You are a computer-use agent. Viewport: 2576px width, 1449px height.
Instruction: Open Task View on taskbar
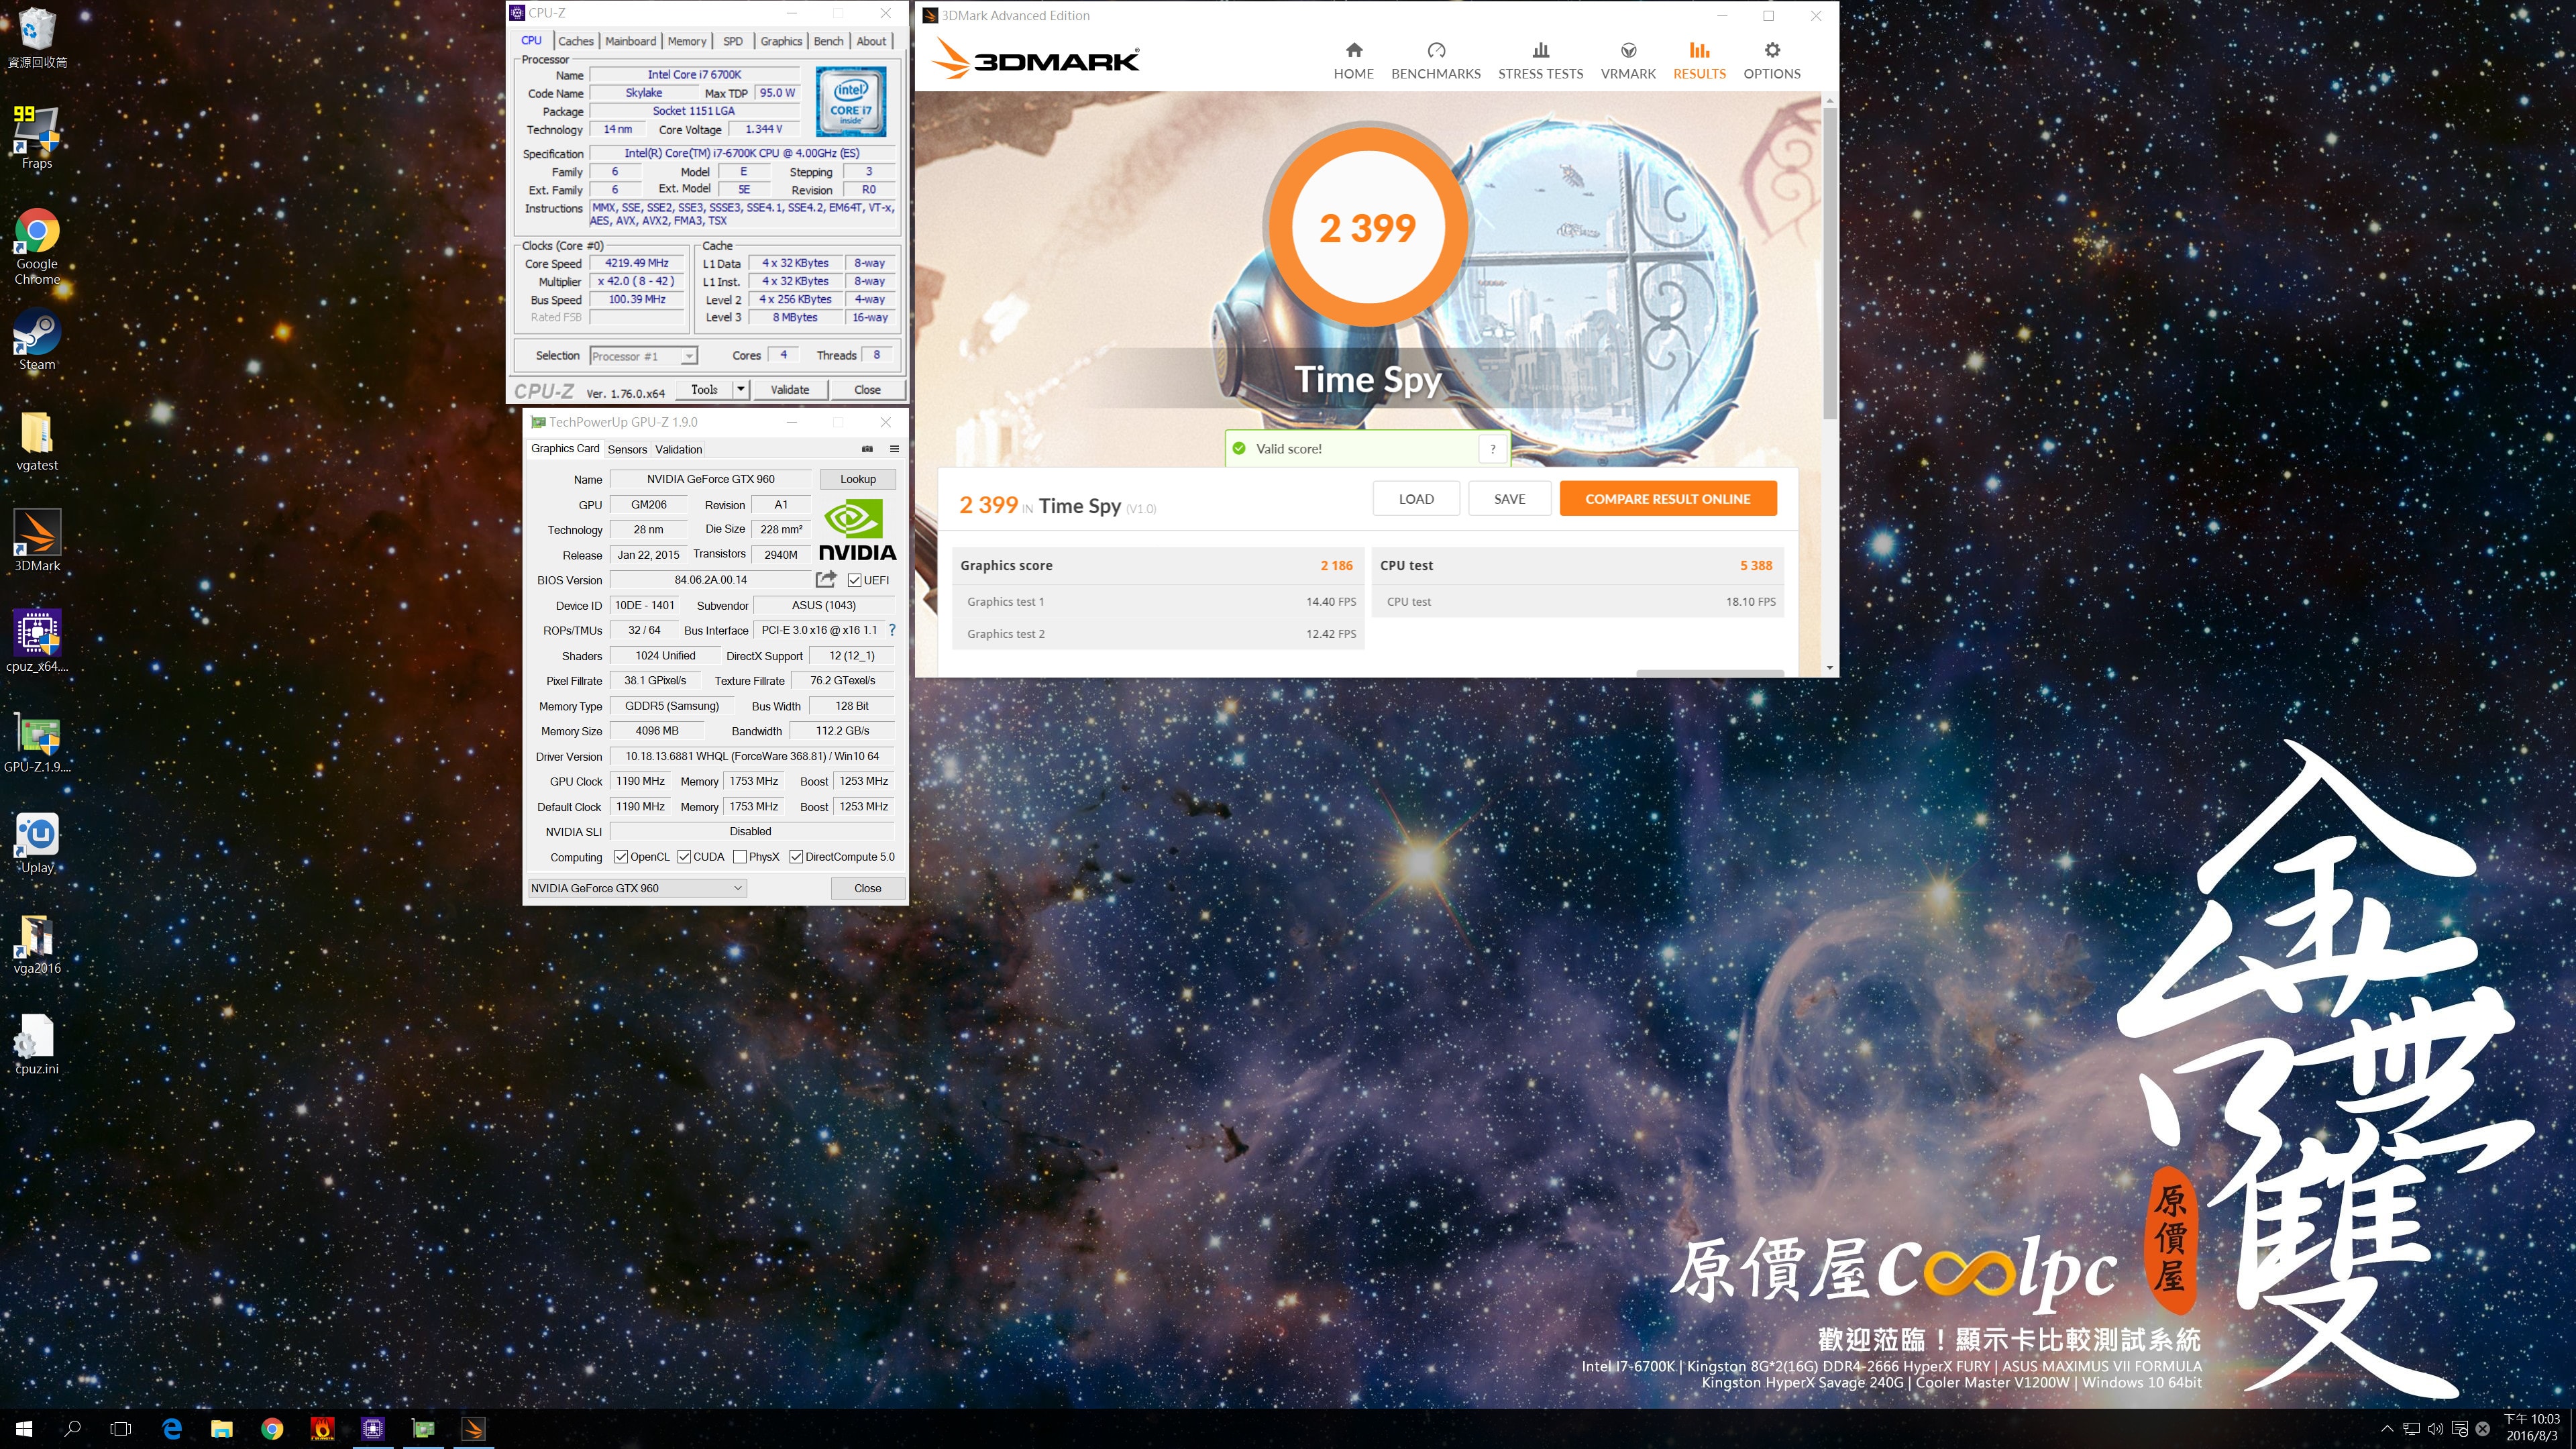(120, 1429)
